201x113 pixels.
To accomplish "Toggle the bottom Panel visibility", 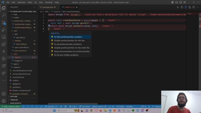I will click(x=177, y=2).
